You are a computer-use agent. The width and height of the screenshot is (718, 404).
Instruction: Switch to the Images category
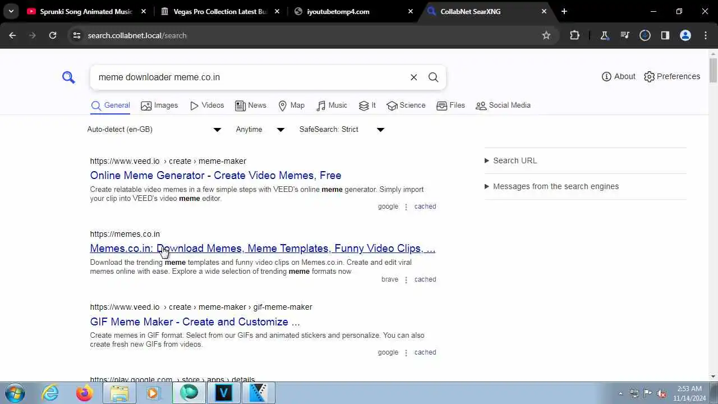(159, 105)
